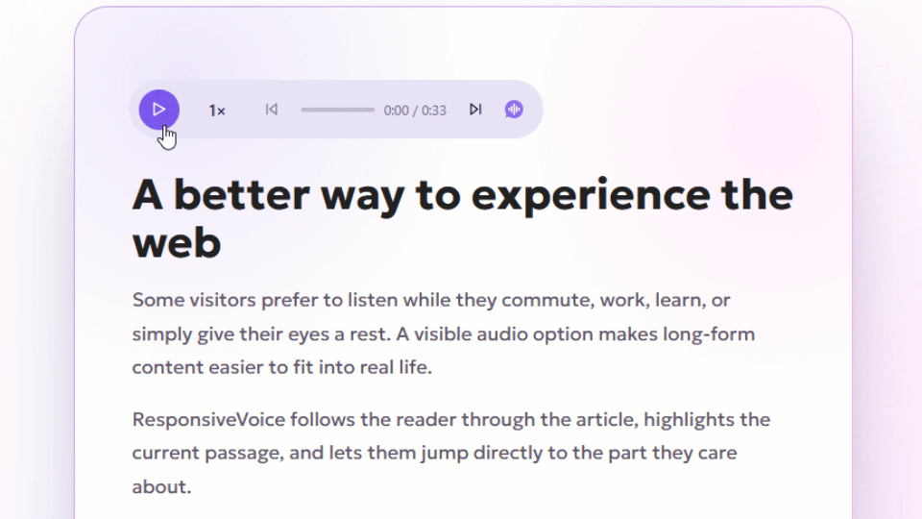Screen dimensions: 922x519
Task: Click the paragraph starting "ResponsiveVoice follows the reader"
Action: coord(451,453)
